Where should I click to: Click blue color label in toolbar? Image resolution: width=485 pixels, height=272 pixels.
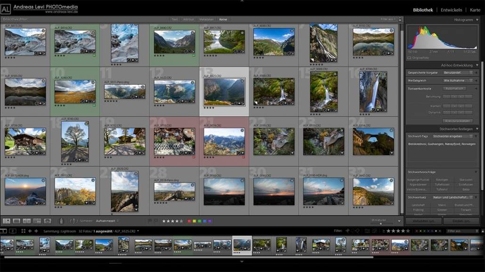pyautogui.click(x=205, y=221)
